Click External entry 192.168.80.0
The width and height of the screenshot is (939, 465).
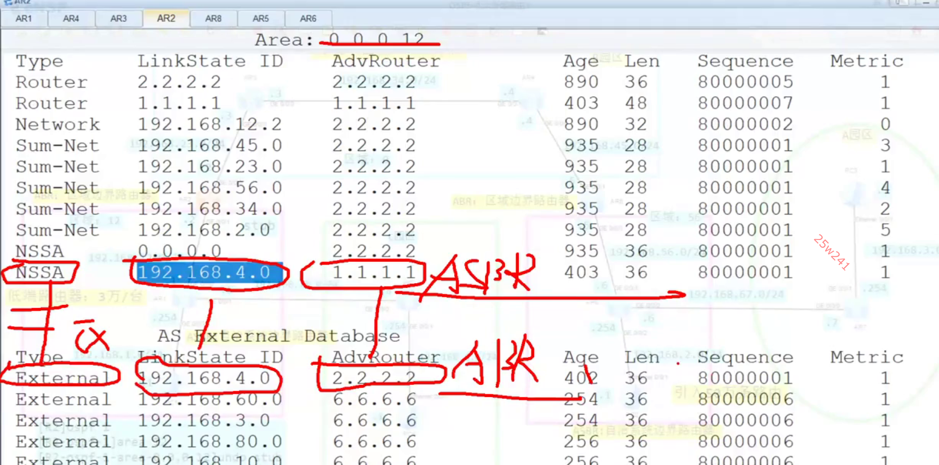(210, 442)
